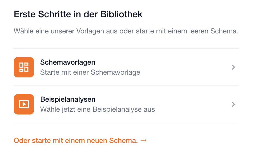Expand Beispielanalysen using its right chevron
256x161 pixels.
click(x=233, y=104)
